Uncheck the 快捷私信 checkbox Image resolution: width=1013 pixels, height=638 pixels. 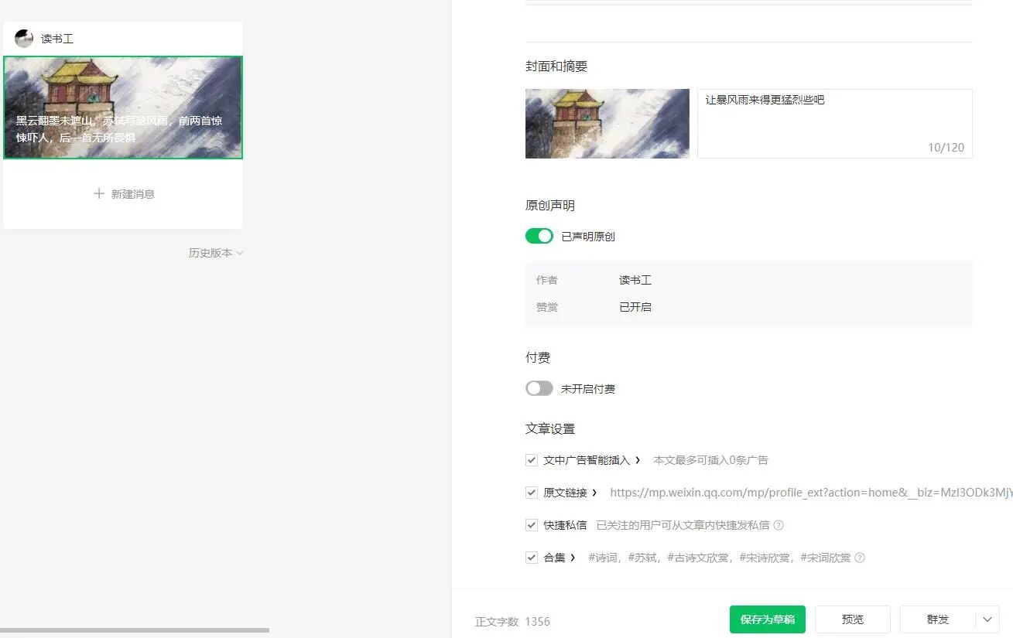click(x=532, y=525)
